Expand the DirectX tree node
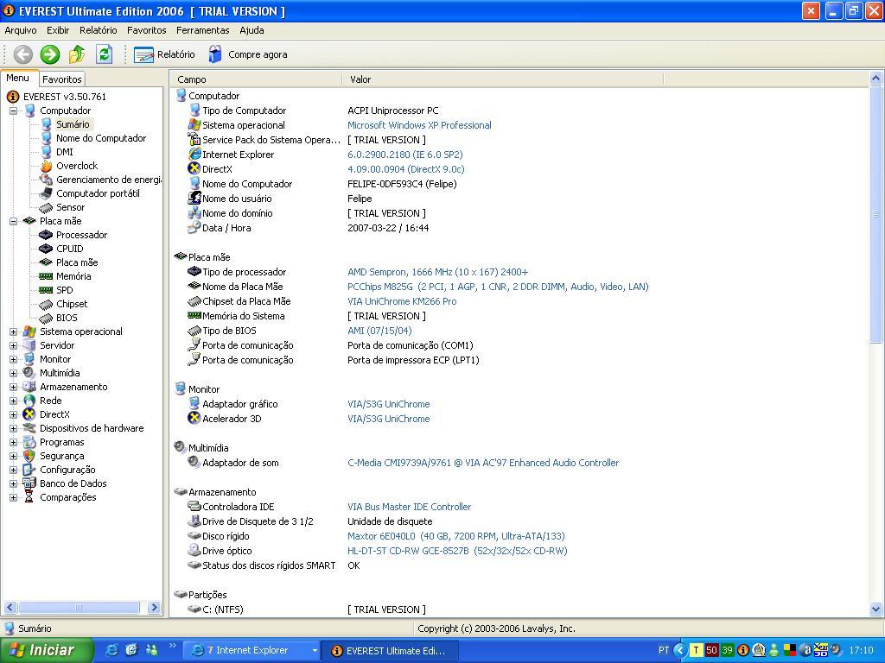885x663 pixels. click(13, 414)
